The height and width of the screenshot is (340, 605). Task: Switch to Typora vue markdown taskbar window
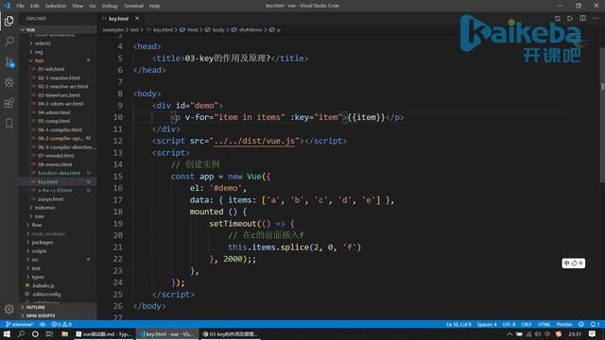pos(104,333)
